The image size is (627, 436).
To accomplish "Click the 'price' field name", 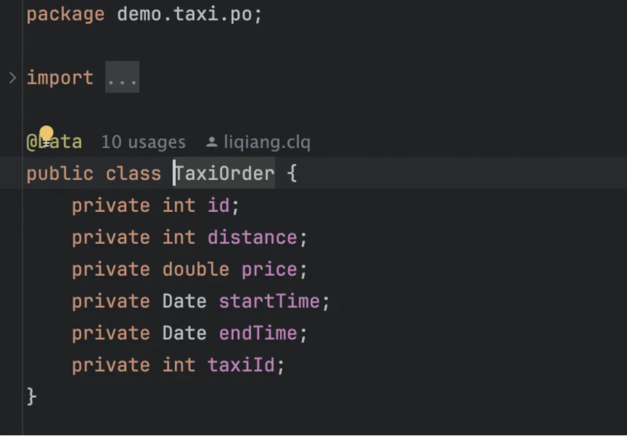I will tap(269, 270).
